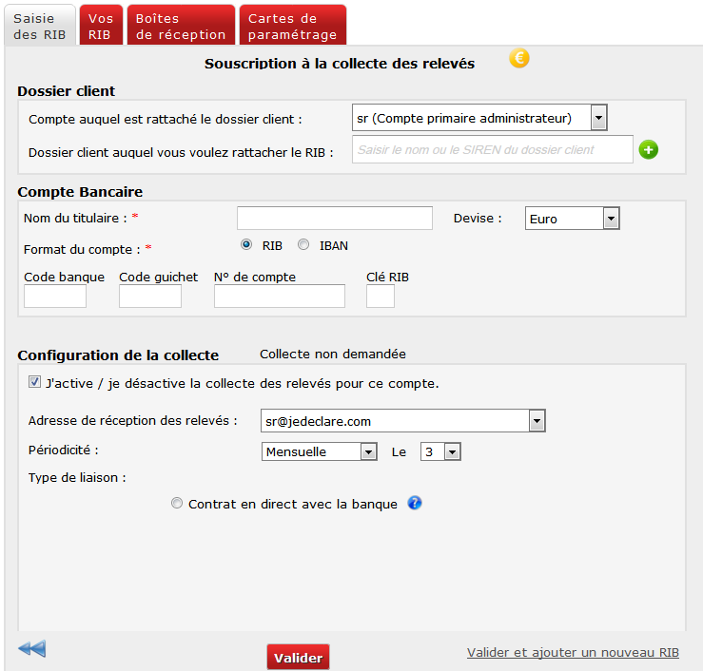The height and width of the screenshot is (671, 703).
Task: Open the Devise Euro dropdown
Action: (x=572, y=219)
